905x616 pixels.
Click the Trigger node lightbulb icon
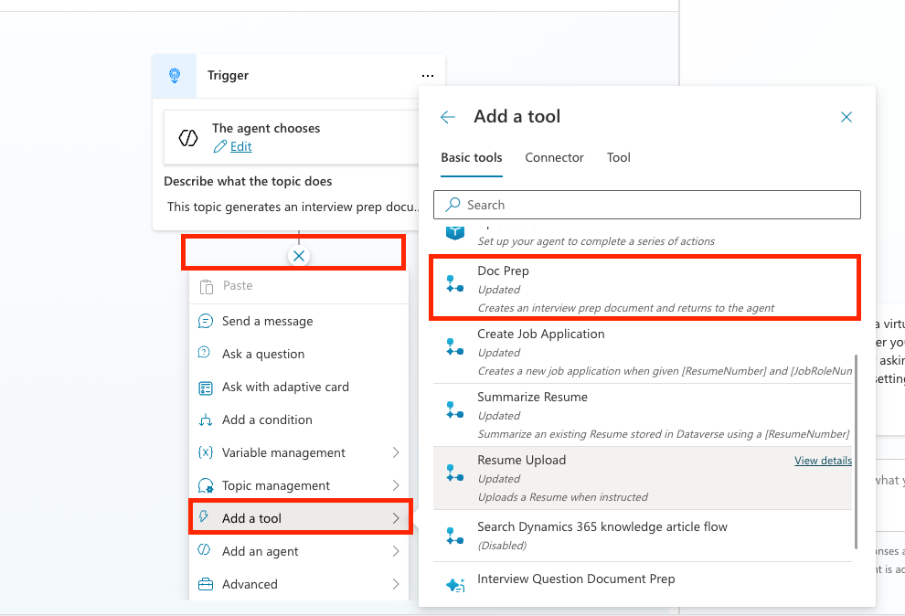(x=175, y=76)
